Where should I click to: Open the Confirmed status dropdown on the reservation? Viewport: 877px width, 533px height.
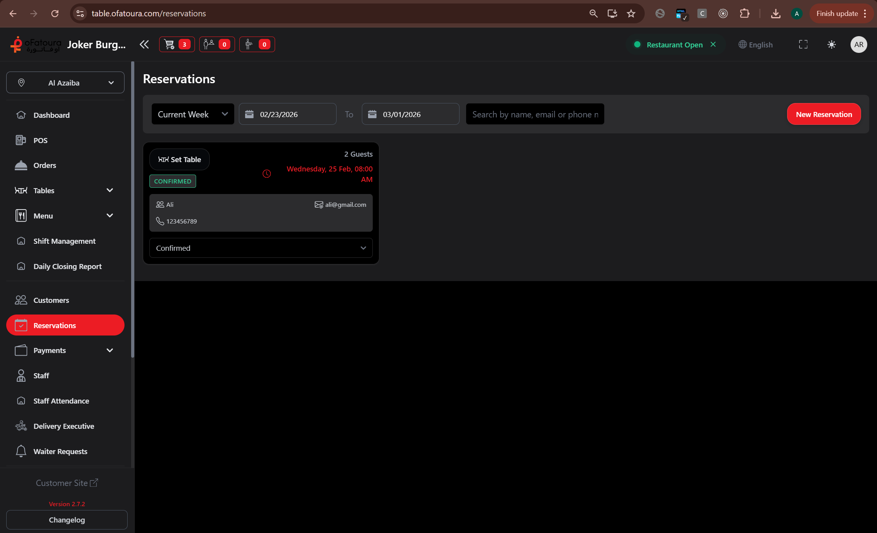(x=261, y=248)
